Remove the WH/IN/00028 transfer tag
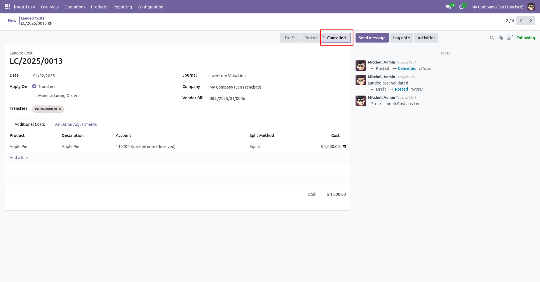Screen dimensions: 540x282 [60, 109]
